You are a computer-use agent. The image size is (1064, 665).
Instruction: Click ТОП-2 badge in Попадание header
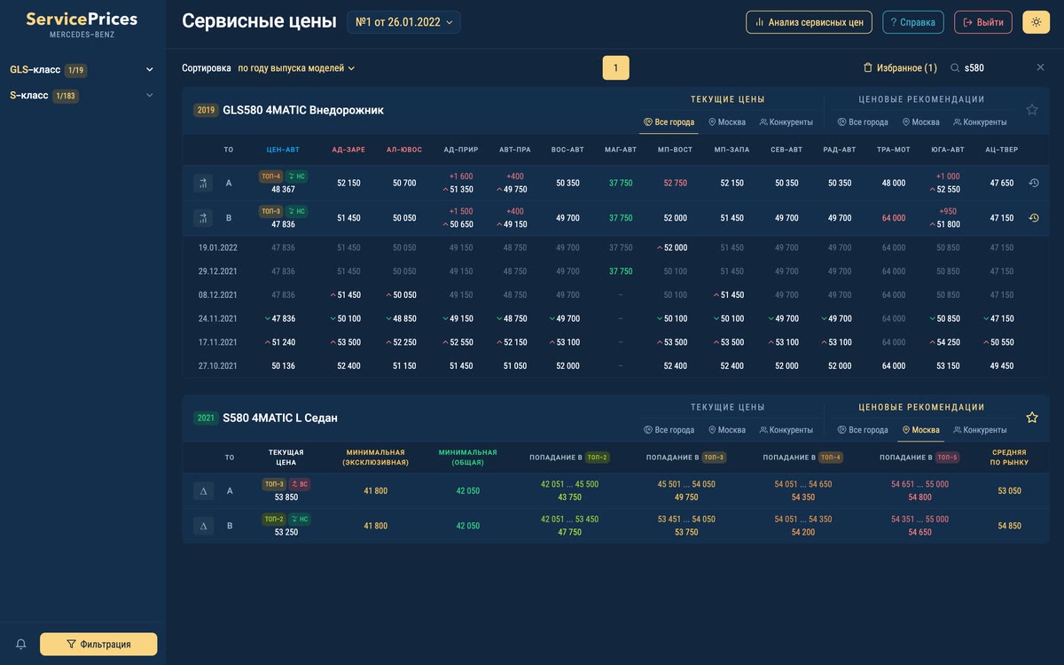pos(597,458)
